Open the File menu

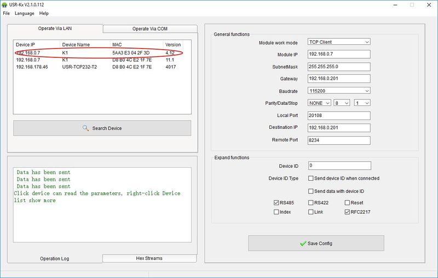pyautogui.click(x=6, y=13)
